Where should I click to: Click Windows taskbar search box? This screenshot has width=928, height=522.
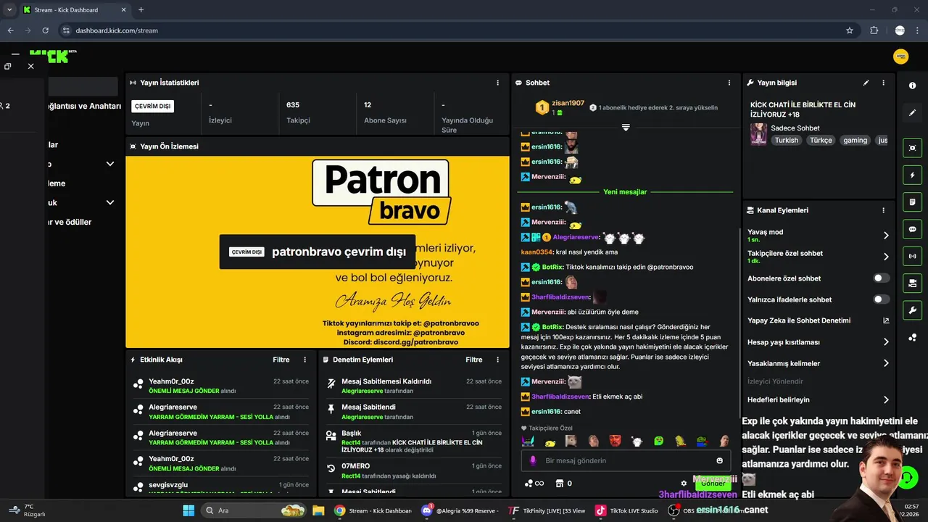point(252,510)
